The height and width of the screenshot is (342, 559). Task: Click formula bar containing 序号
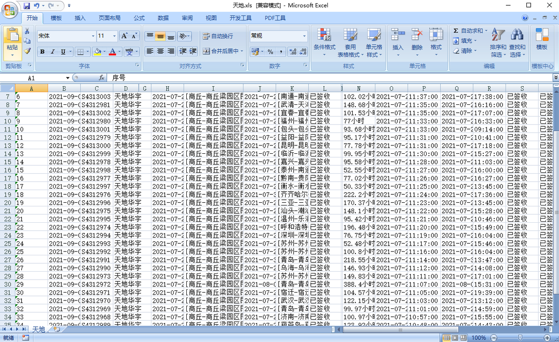click(x=331, y=78)
